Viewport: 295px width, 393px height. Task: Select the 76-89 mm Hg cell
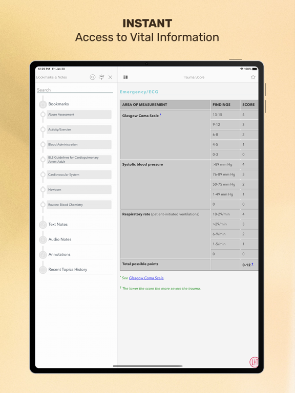(225, 174)
